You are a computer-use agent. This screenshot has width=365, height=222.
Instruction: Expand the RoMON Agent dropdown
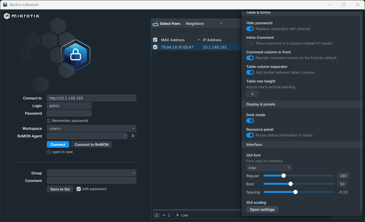click(x=87, y=136)
